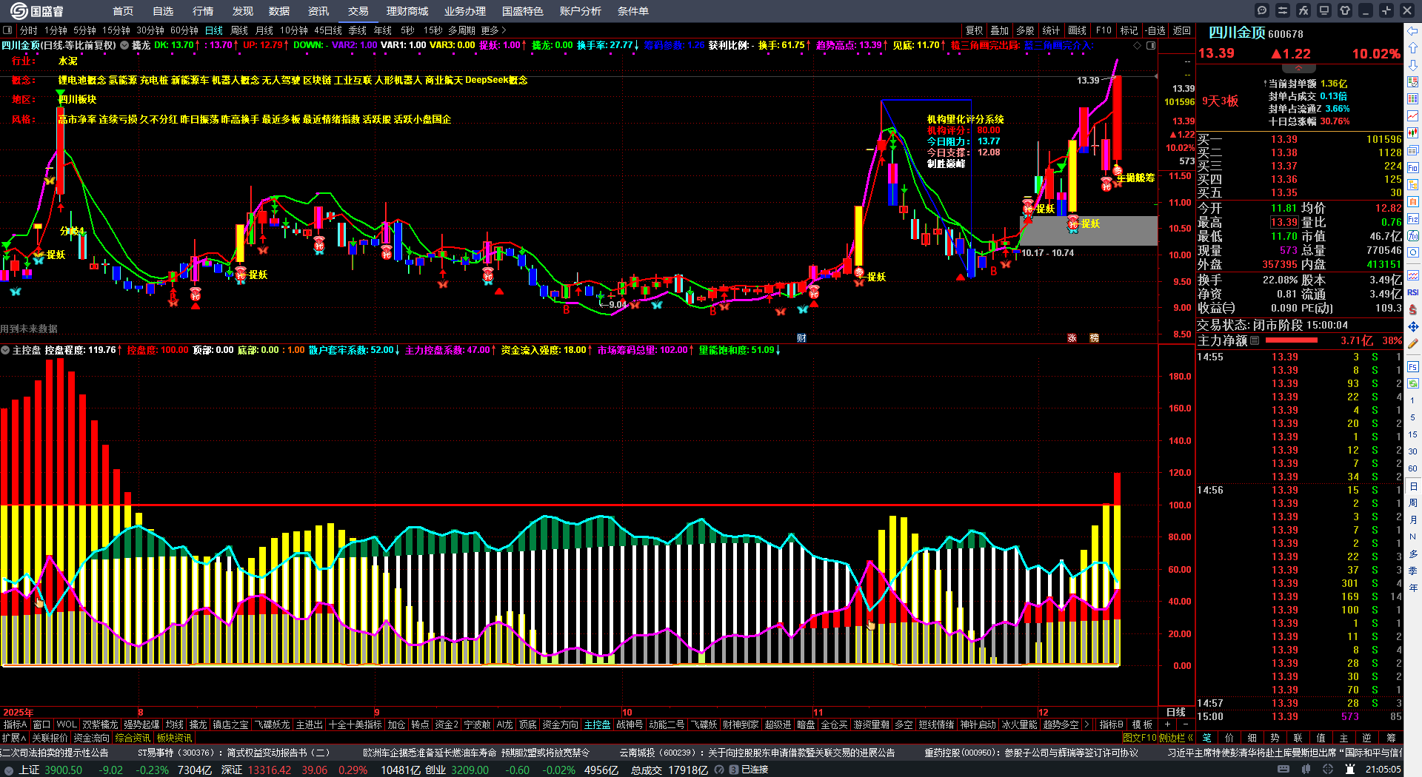
Task: Open the 理财商城 menu
Action: (x=407, y=11)
